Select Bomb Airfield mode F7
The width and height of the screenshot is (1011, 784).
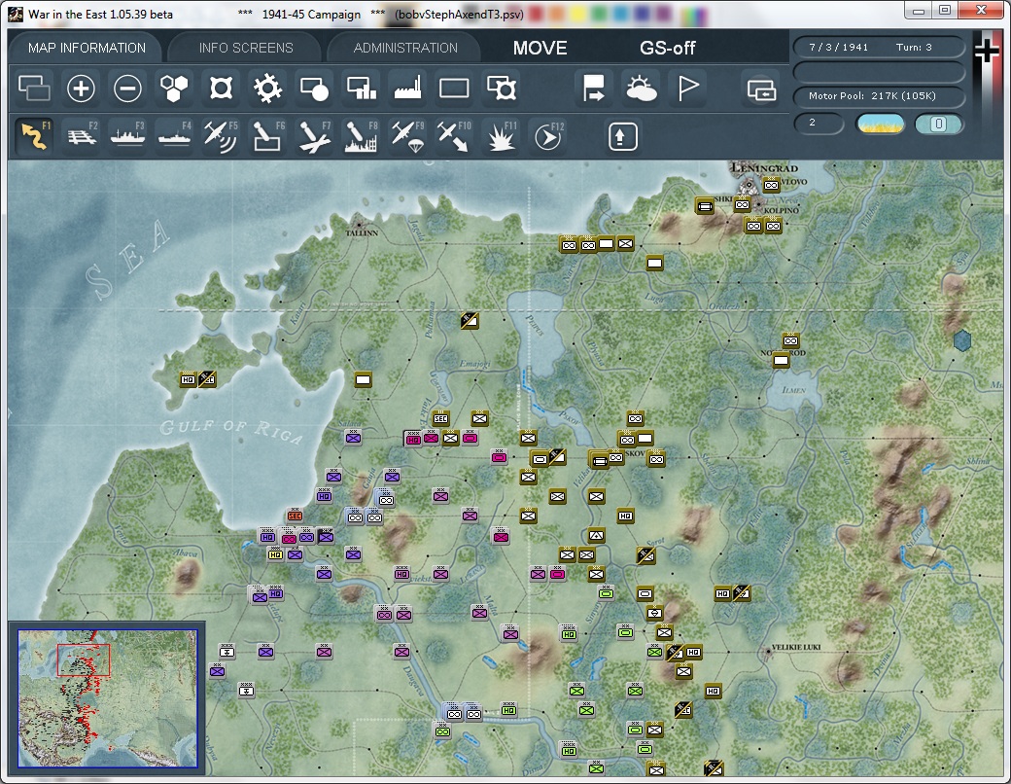tap(315, 136)
